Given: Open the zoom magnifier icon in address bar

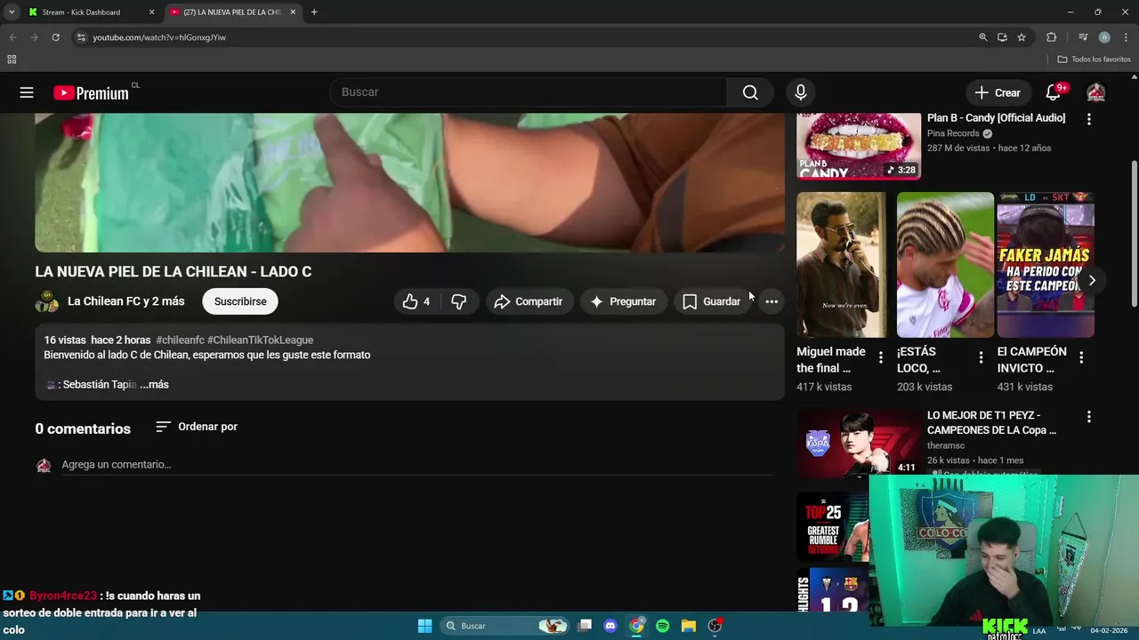Looking at the screenshot, I should click(983, 37).
